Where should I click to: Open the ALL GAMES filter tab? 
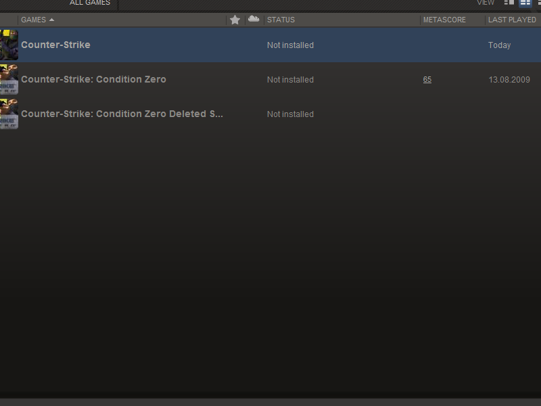[x=90, y=3]
